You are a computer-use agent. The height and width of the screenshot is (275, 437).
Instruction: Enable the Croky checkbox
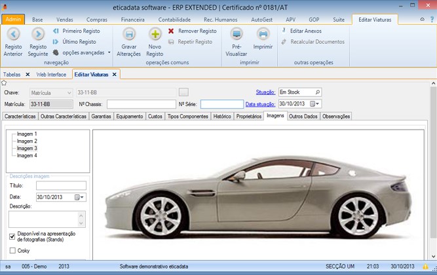12,250
